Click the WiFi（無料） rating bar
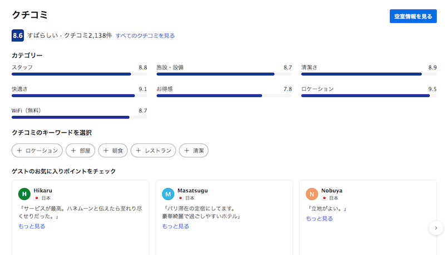The height and width of the screenshot is (255, 445). pyautogui.click(x=80, y=117)
